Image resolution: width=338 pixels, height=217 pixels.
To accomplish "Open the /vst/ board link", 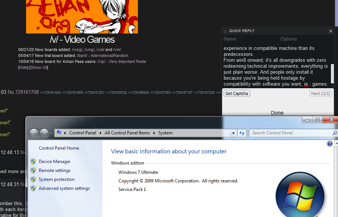I will coord(100,50).
